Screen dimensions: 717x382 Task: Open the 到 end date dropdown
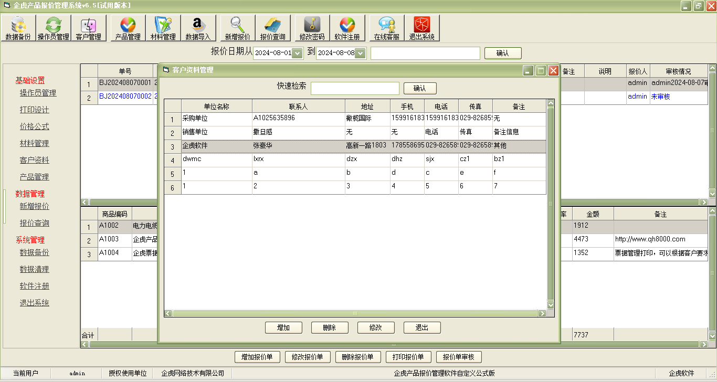click(361, 52)
